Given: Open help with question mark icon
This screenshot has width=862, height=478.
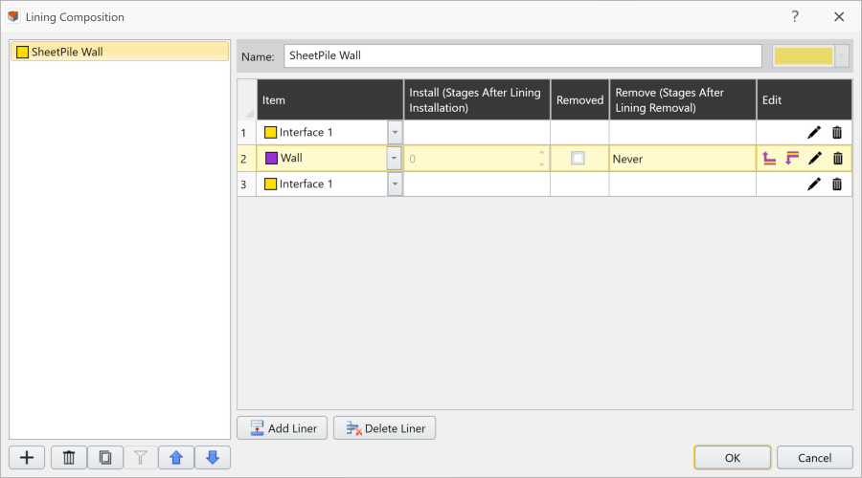Looking at the screenshot, I should [795, 16].
